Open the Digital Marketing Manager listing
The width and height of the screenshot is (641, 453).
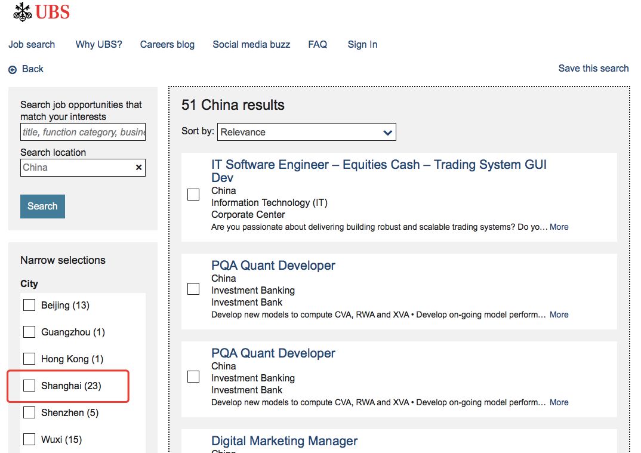click(284, 440)
